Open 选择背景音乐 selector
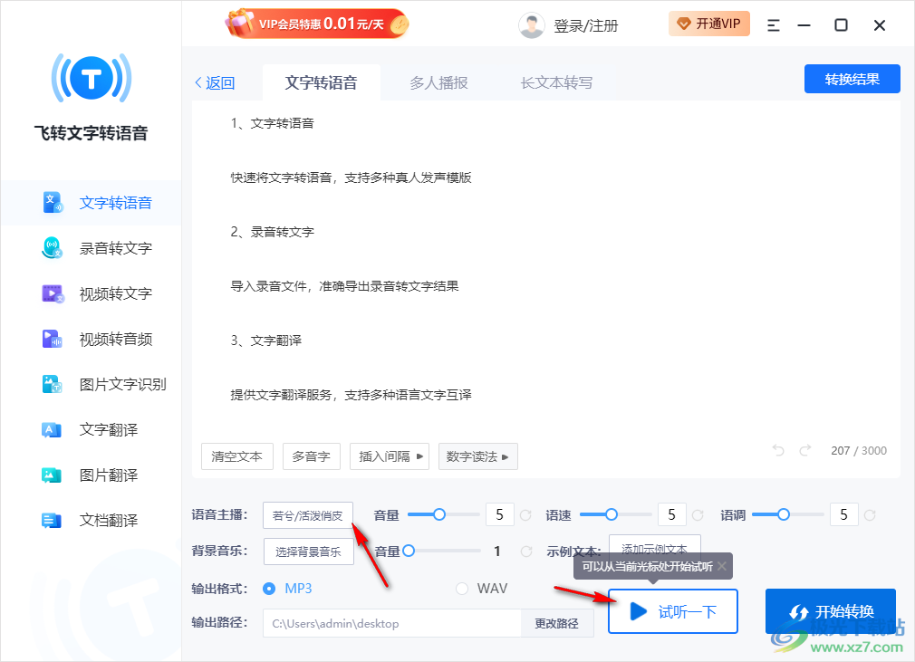 (309, 552)
